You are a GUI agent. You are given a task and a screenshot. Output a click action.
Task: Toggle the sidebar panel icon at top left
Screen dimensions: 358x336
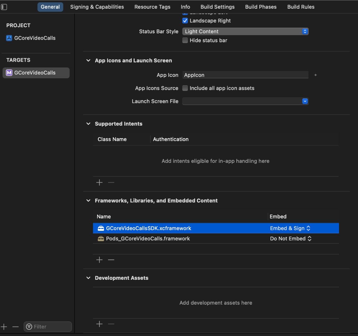tap(4, 7)
